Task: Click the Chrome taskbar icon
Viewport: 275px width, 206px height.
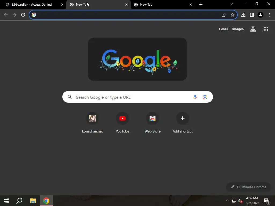Action: (x=46, y=201)
